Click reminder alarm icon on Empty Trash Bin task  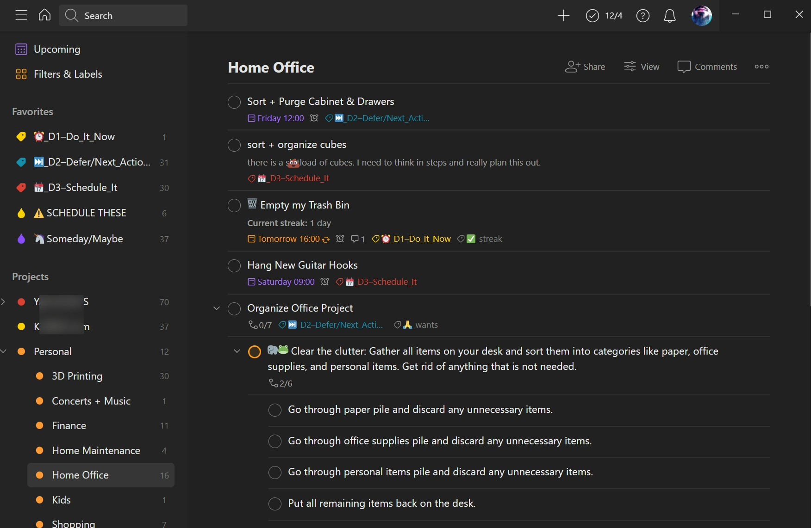340,239
